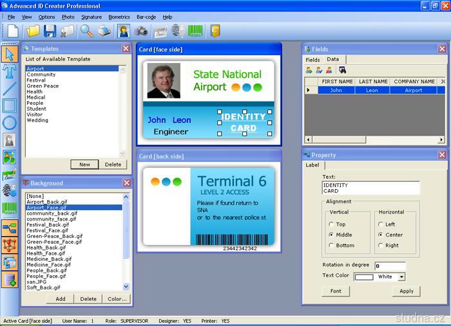The width and height of the screenshot is (451, 326).
Task: Select Top vertical alignment option
Action: tap(332, 224)
